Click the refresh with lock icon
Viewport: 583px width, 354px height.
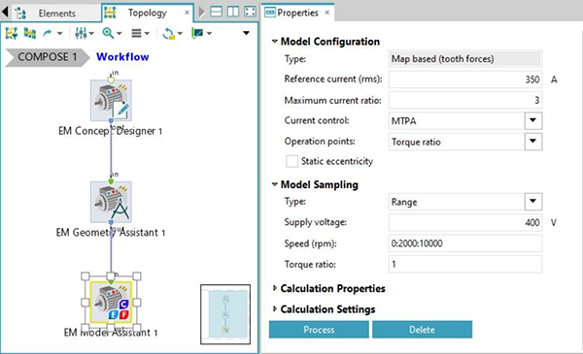[x=168, y=33]
